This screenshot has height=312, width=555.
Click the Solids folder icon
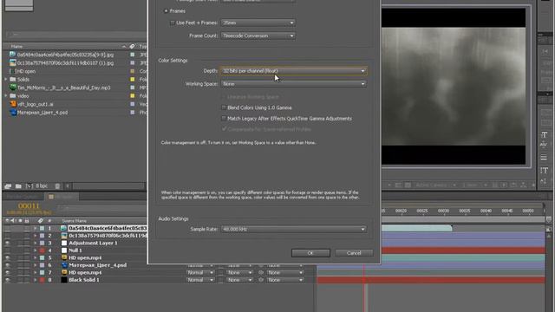[13, 79]
